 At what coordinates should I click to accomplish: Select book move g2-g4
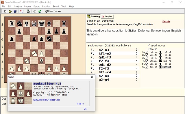[104, 80]
